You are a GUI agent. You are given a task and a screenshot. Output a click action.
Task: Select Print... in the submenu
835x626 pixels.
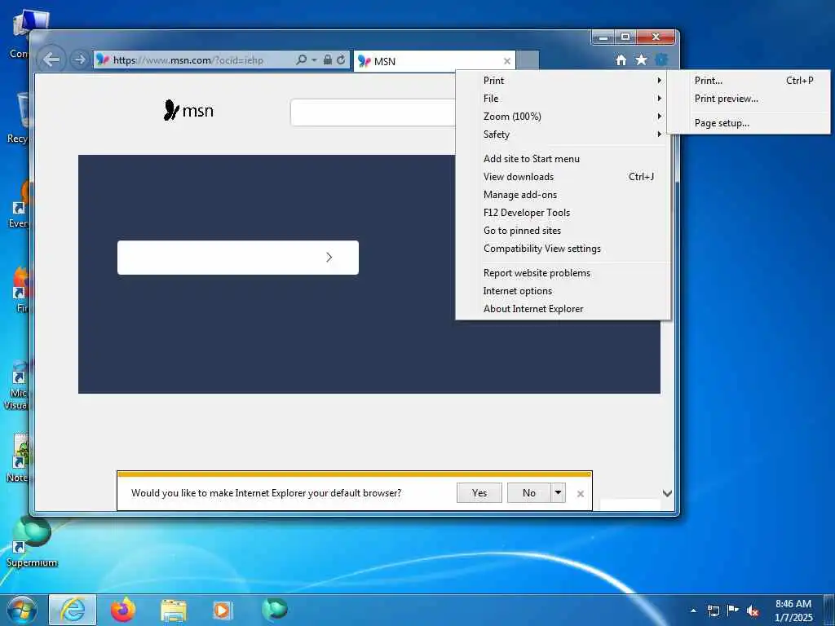pos(749,81)
